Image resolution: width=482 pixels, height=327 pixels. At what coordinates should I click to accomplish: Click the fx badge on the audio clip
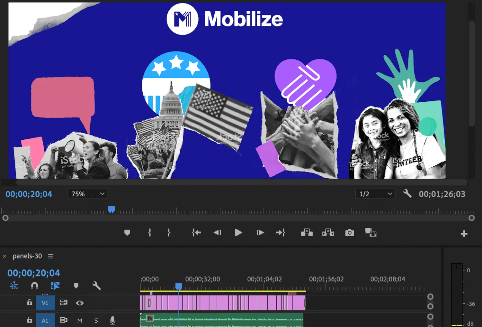pyautogui.click(x=150, y=318)
